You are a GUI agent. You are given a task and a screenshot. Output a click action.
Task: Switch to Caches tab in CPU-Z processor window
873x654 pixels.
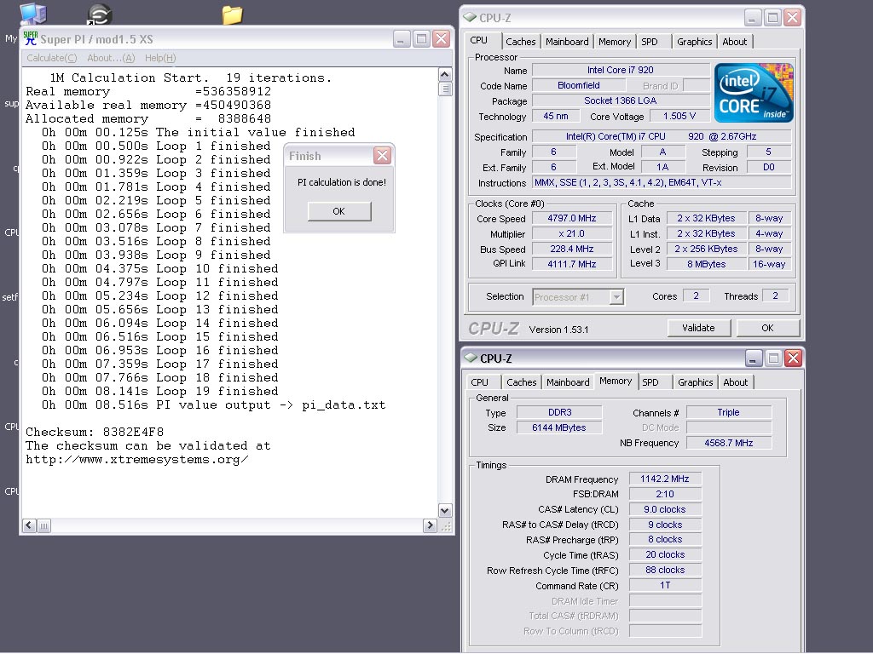coord(521,42)
